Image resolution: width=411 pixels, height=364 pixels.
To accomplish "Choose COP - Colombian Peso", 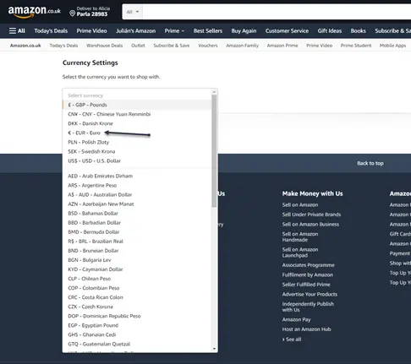I will click(137, 288).
